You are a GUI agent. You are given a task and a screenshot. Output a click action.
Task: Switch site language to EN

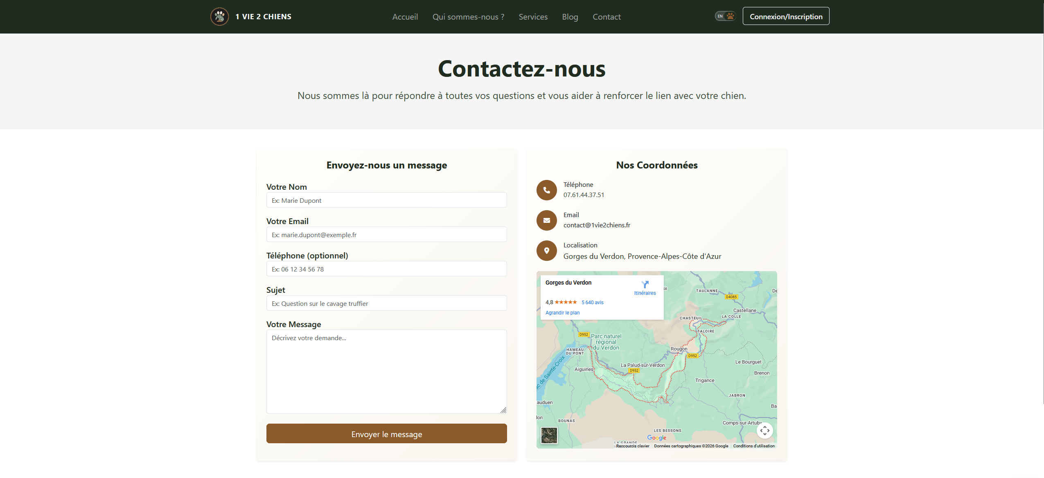point(719,16)
